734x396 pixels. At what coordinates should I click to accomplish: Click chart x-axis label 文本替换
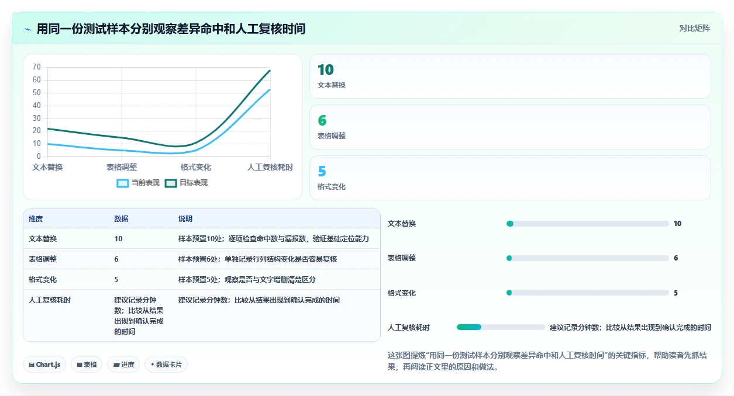[47, 167]
